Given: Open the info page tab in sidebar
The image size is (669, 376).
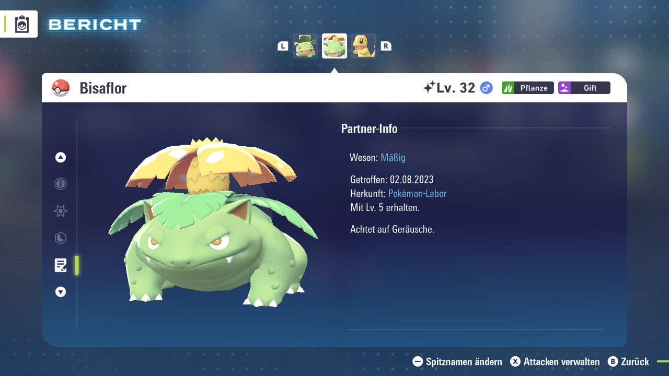Looking at the screenshot, I should tap(61, 184).
